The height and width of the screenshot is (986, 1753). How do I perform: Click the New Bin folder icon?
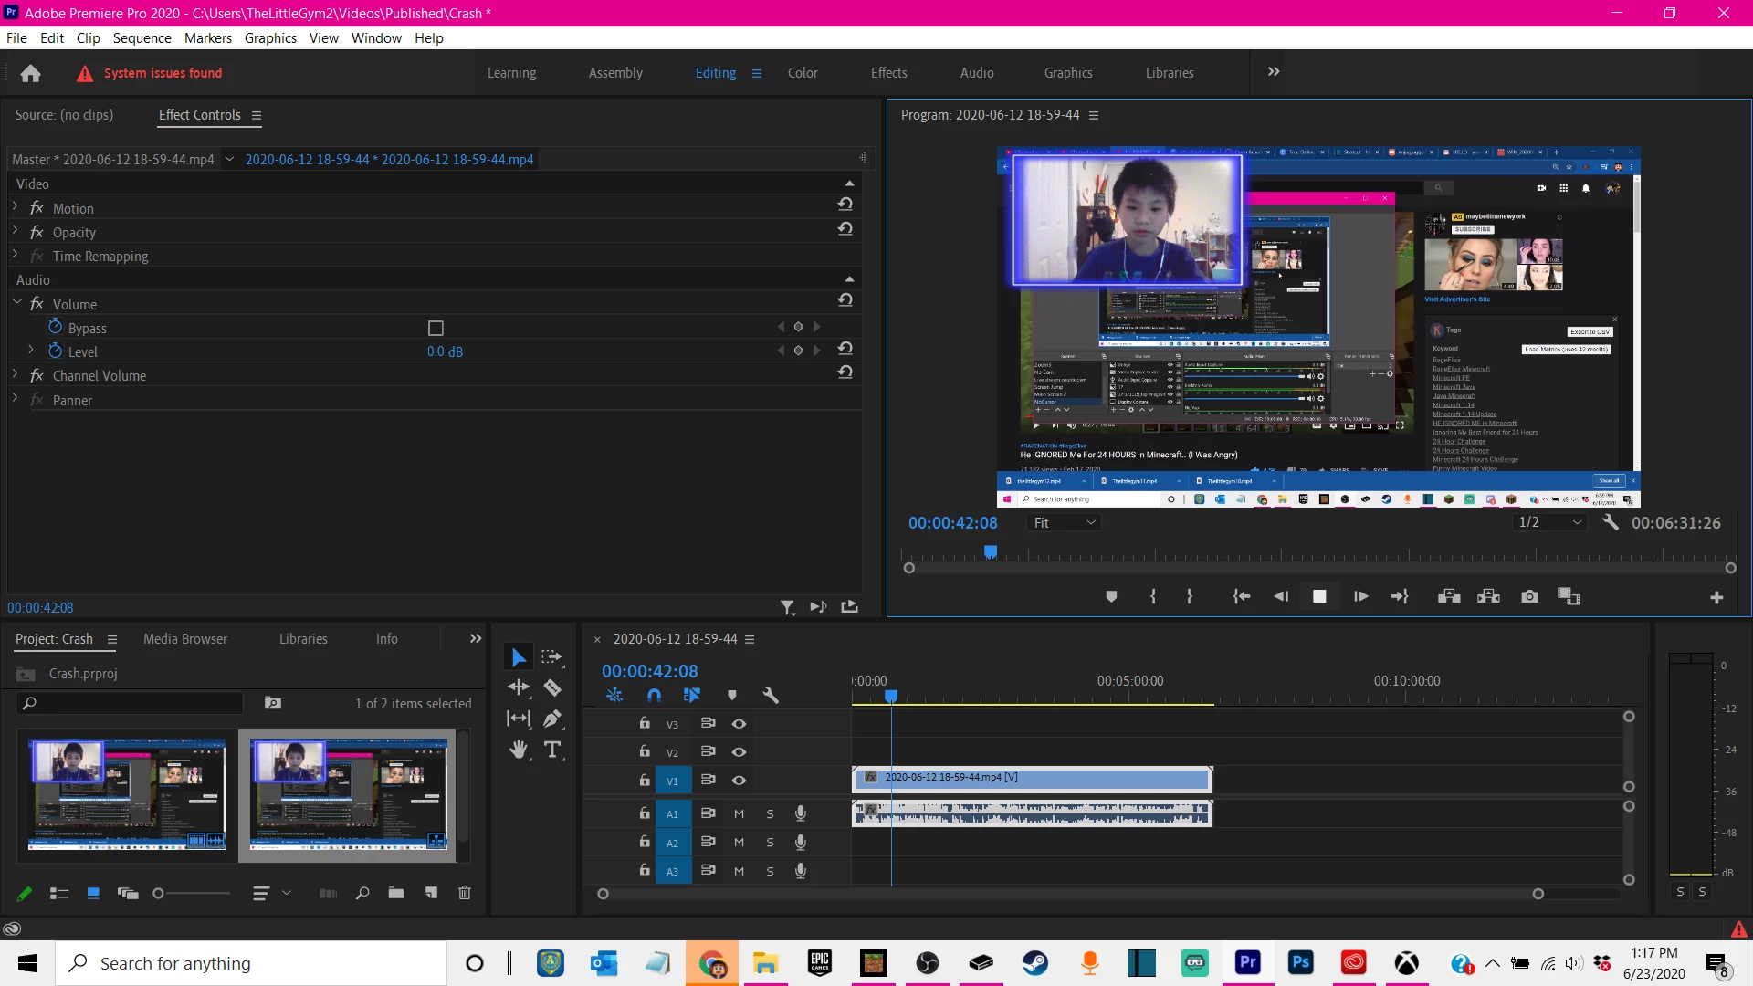click(395, 893)
